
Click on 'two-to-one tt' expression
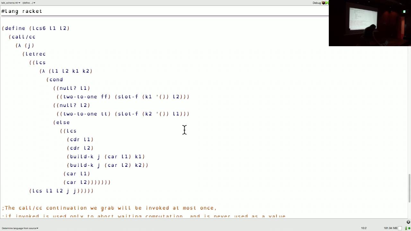pyautogui.click(x=85, y=114)
